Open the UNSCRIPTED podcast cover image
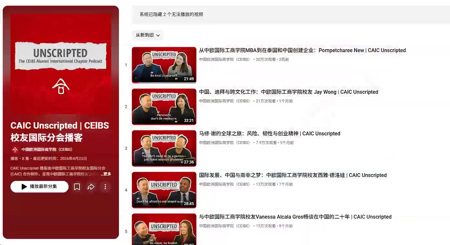 (61, 64)
